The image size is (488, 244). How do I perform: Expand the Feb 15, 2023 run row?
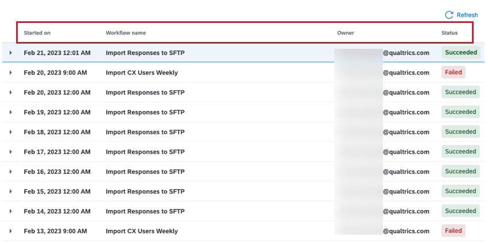point(10,191)
